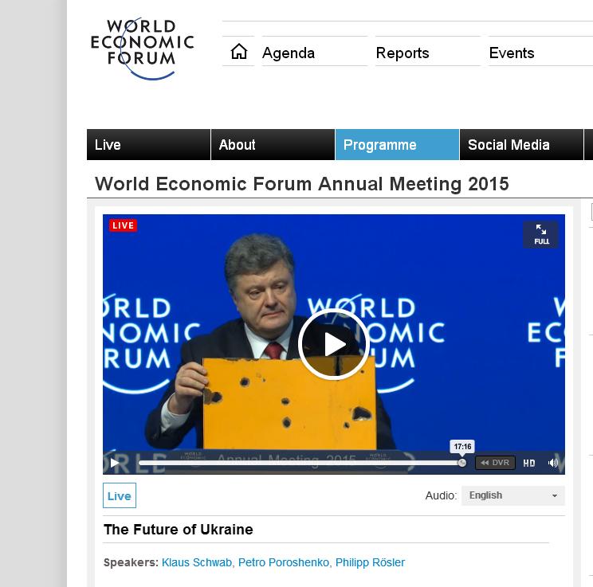The width and height of the screenshot is (593, 587).
Task: Click the Annual Meeting 2015 heading
Action: tap(302, 184)
